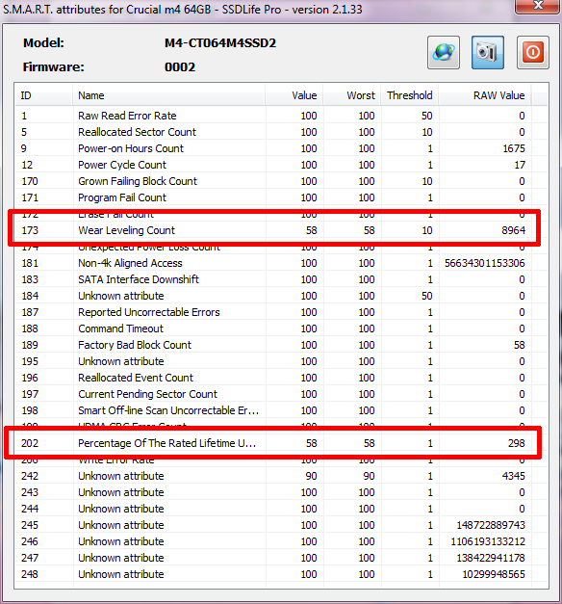Click the RAW value 5663430 1153306
This screenshot has height=604, width=562.
pos(485,263)
